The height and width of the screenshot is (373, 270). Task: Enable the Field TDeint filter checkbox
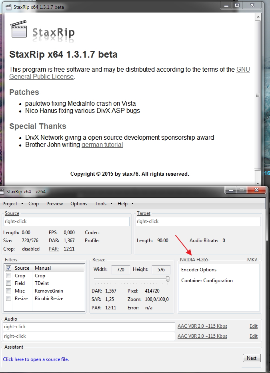tap(8, 283)
